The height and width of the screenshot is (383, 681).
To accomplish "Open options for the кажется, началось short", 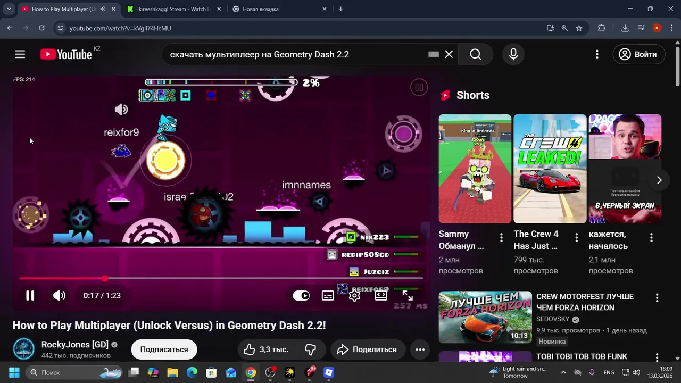I will [x=651, y=237].
